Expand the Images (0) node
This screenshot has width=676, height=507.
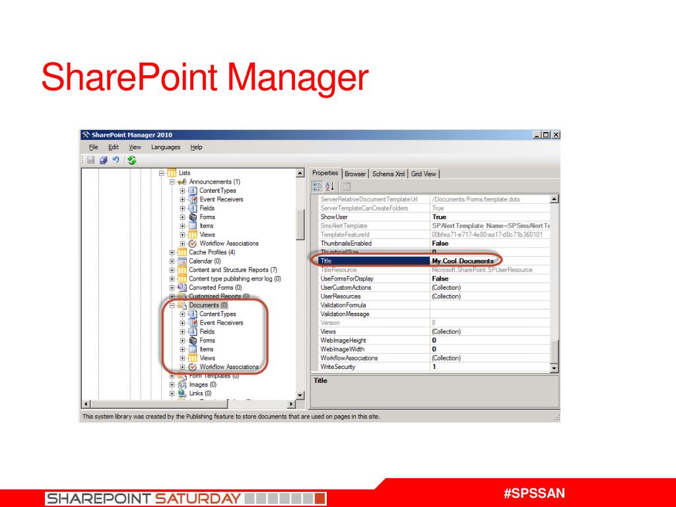(172, 385)
